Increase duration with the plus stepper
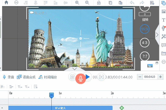 160,77
